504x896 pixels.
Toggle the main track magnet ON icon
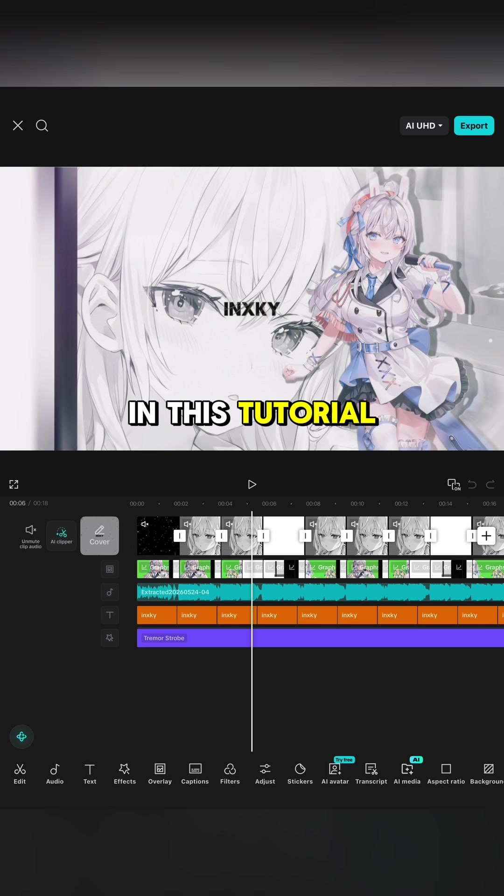454,484
